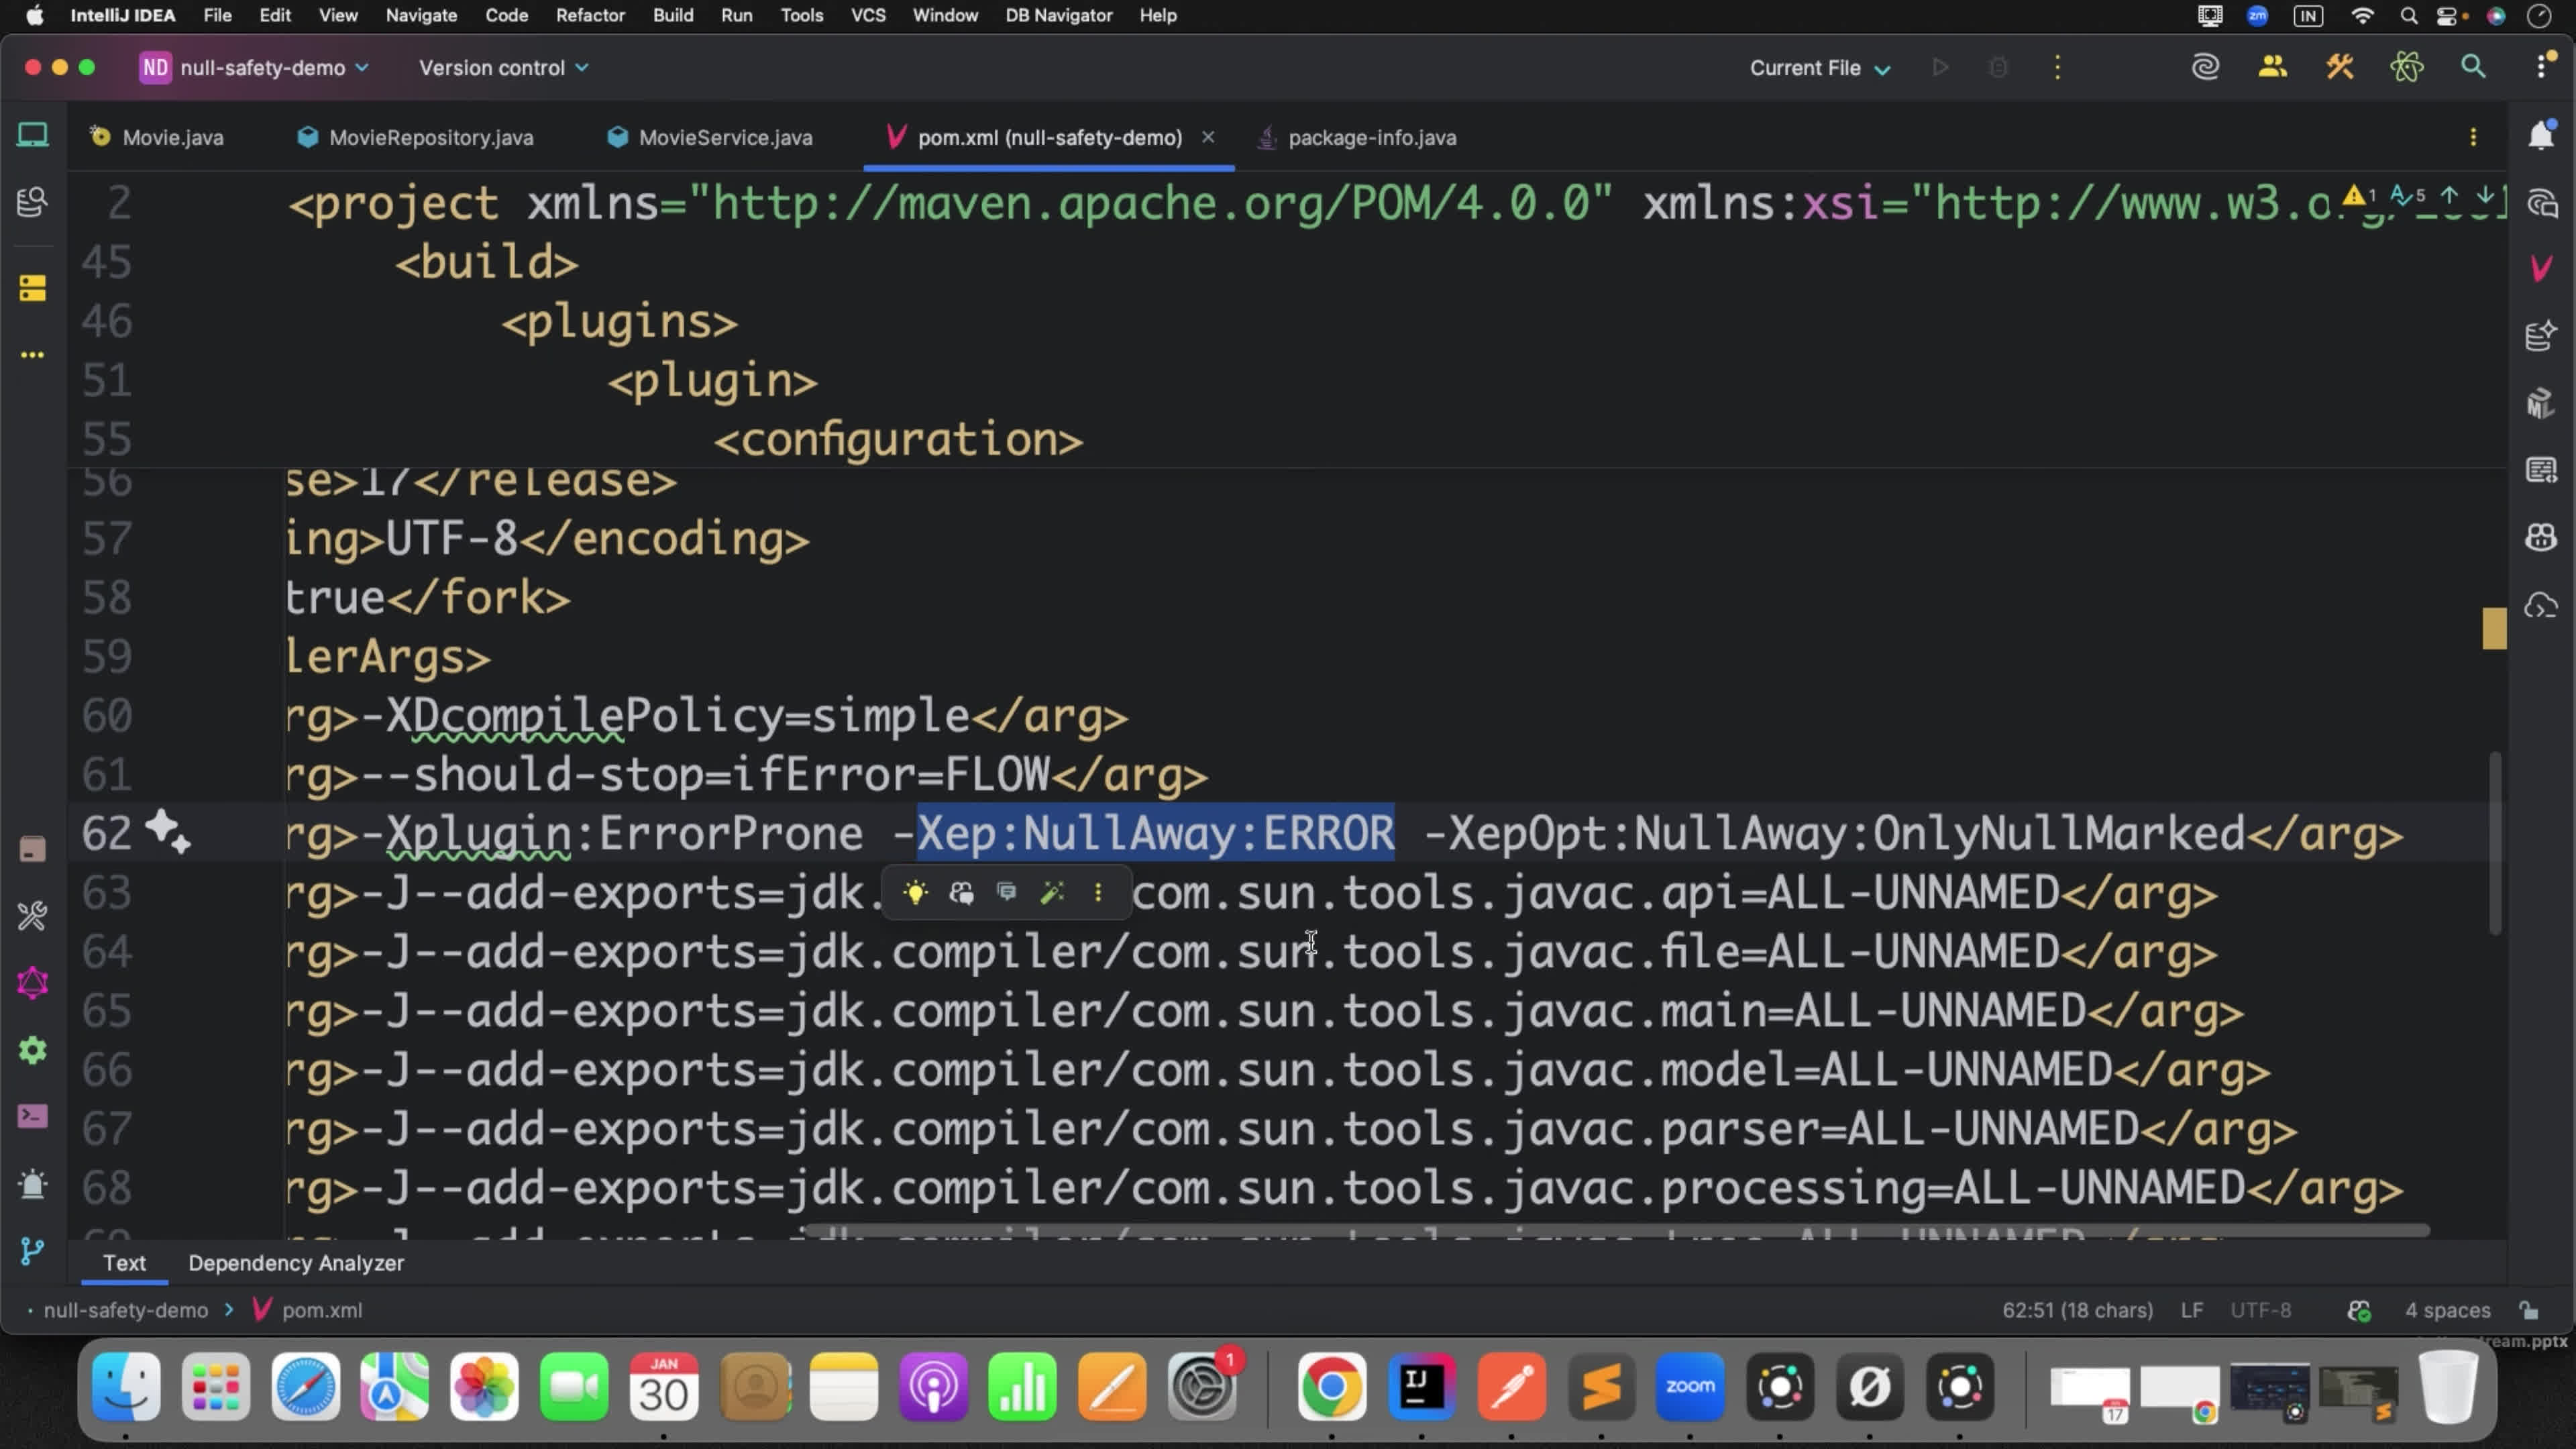Viewport: 2576px width, 1449px height.
Task: Click the vertical editor scrollbar thumb
Action: tap(2496, 843)
